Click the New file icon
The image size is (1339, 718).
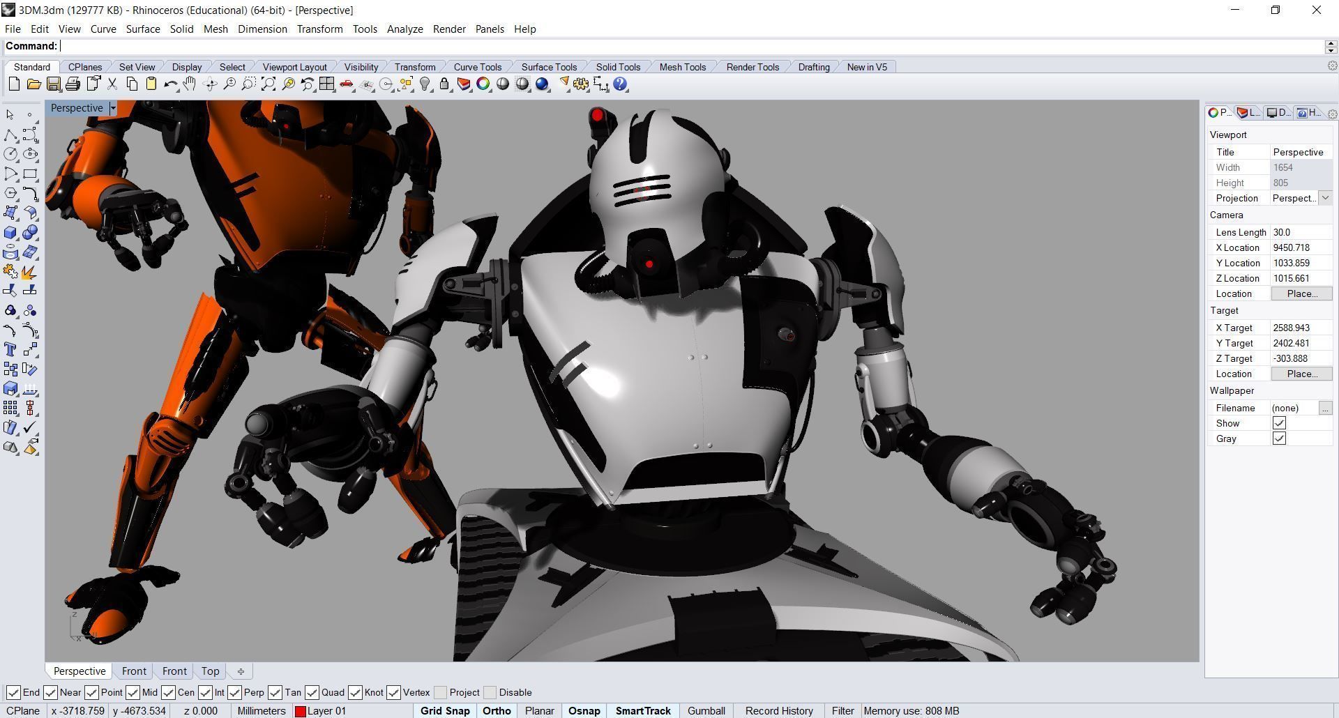click(x=14, y=84)
